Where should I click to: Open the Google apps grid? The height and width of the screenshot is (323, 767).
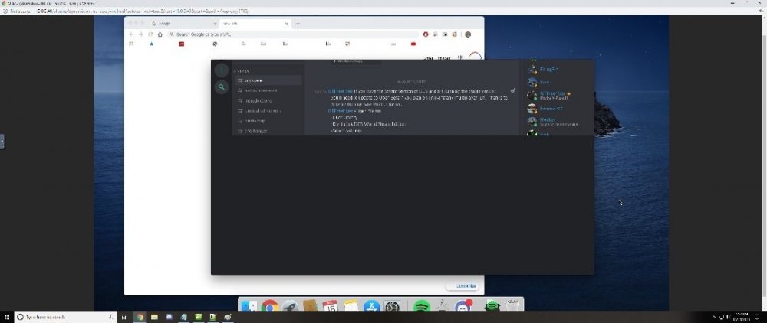pyautogui.click(x=460, y=57)
